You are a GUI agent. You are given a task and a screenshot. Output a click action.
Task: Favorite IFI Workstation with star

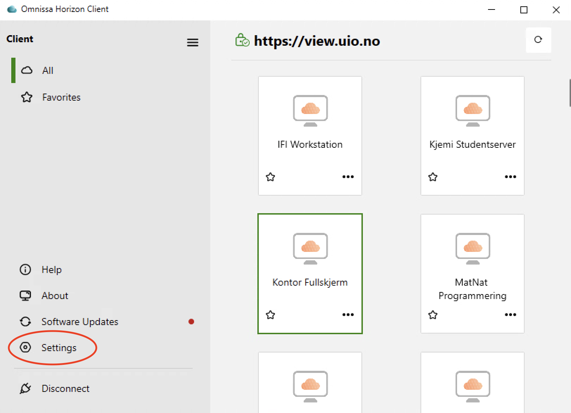pos(270,177)
